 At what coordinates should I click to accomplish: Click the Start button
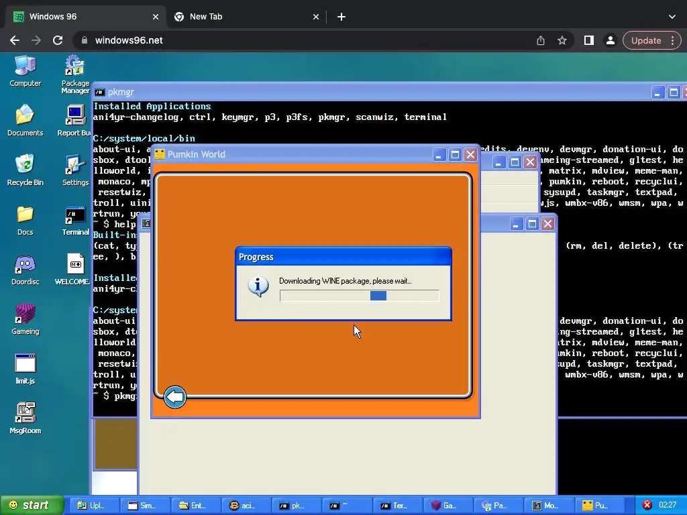(32, 505)
